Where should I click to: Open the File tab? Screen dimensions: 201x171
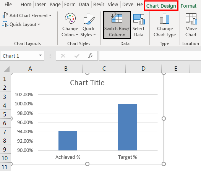coord(8,5)
